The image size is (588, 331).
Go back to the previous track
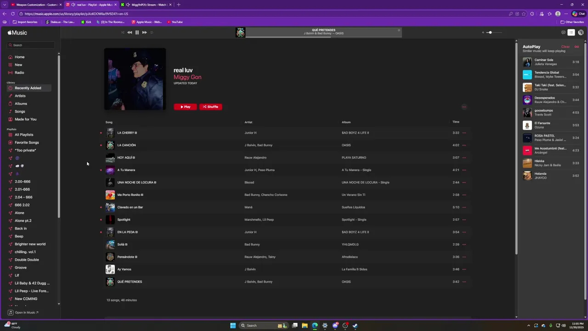(x=130, y=33)
